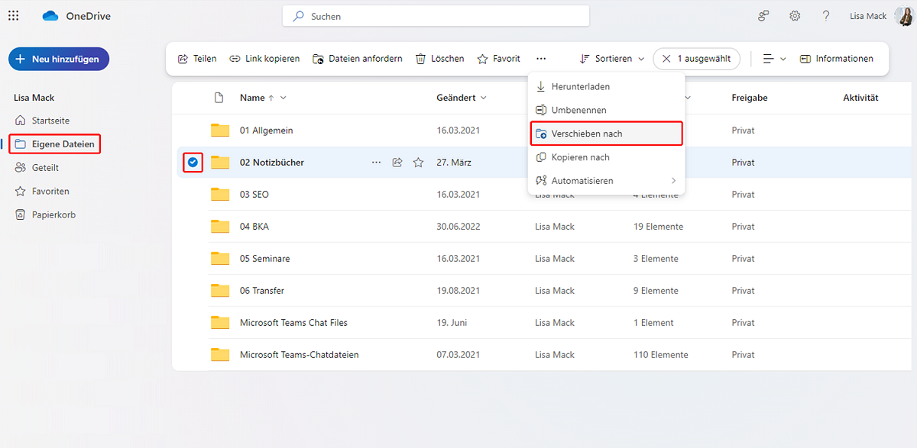The image size is (917, 448).
Task: Open the 01 Allgemein folder name
Action: [266, 131]
